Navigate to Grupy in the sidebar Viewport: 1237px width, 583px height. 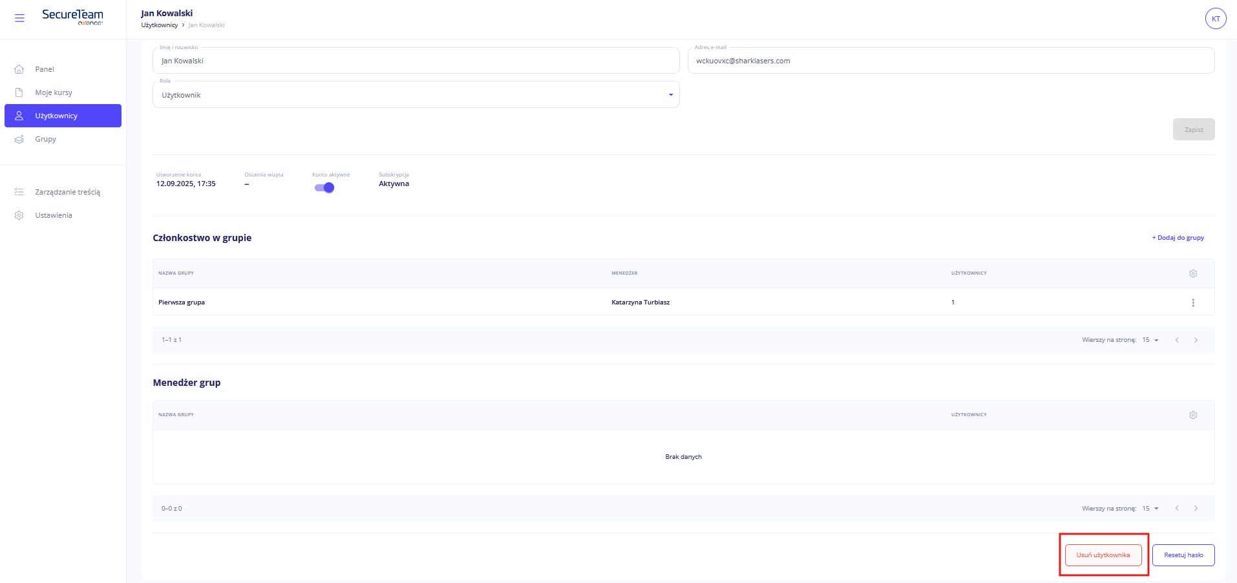coord(45,139)
